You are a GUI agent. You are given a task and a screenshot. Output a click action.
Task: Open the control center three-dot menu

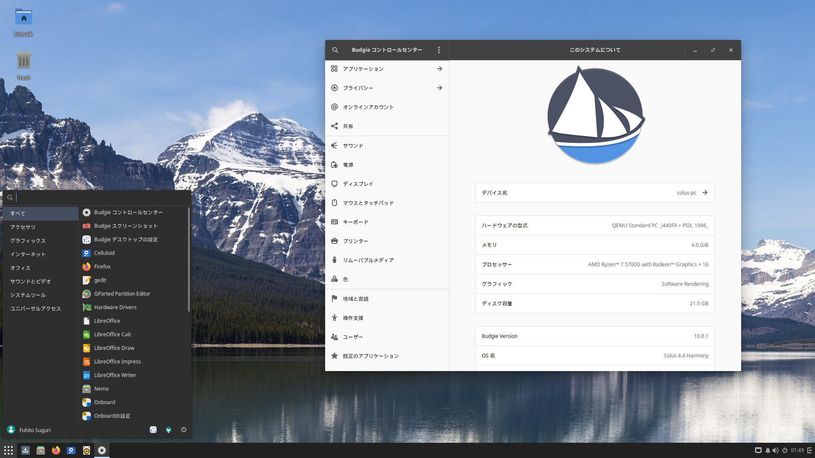point(439,50)
